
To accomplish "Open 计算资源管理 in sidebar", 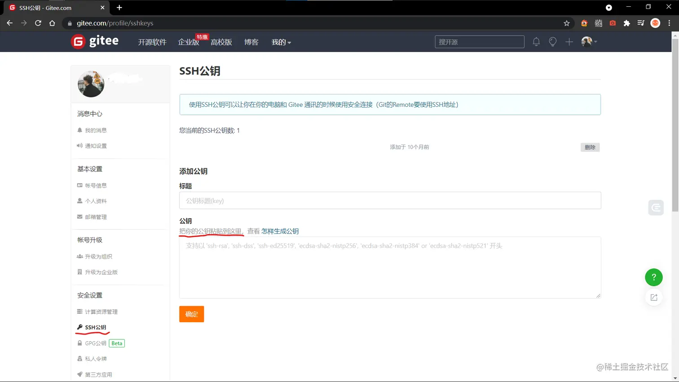I will pyautogui.click(x=97, y=312).
